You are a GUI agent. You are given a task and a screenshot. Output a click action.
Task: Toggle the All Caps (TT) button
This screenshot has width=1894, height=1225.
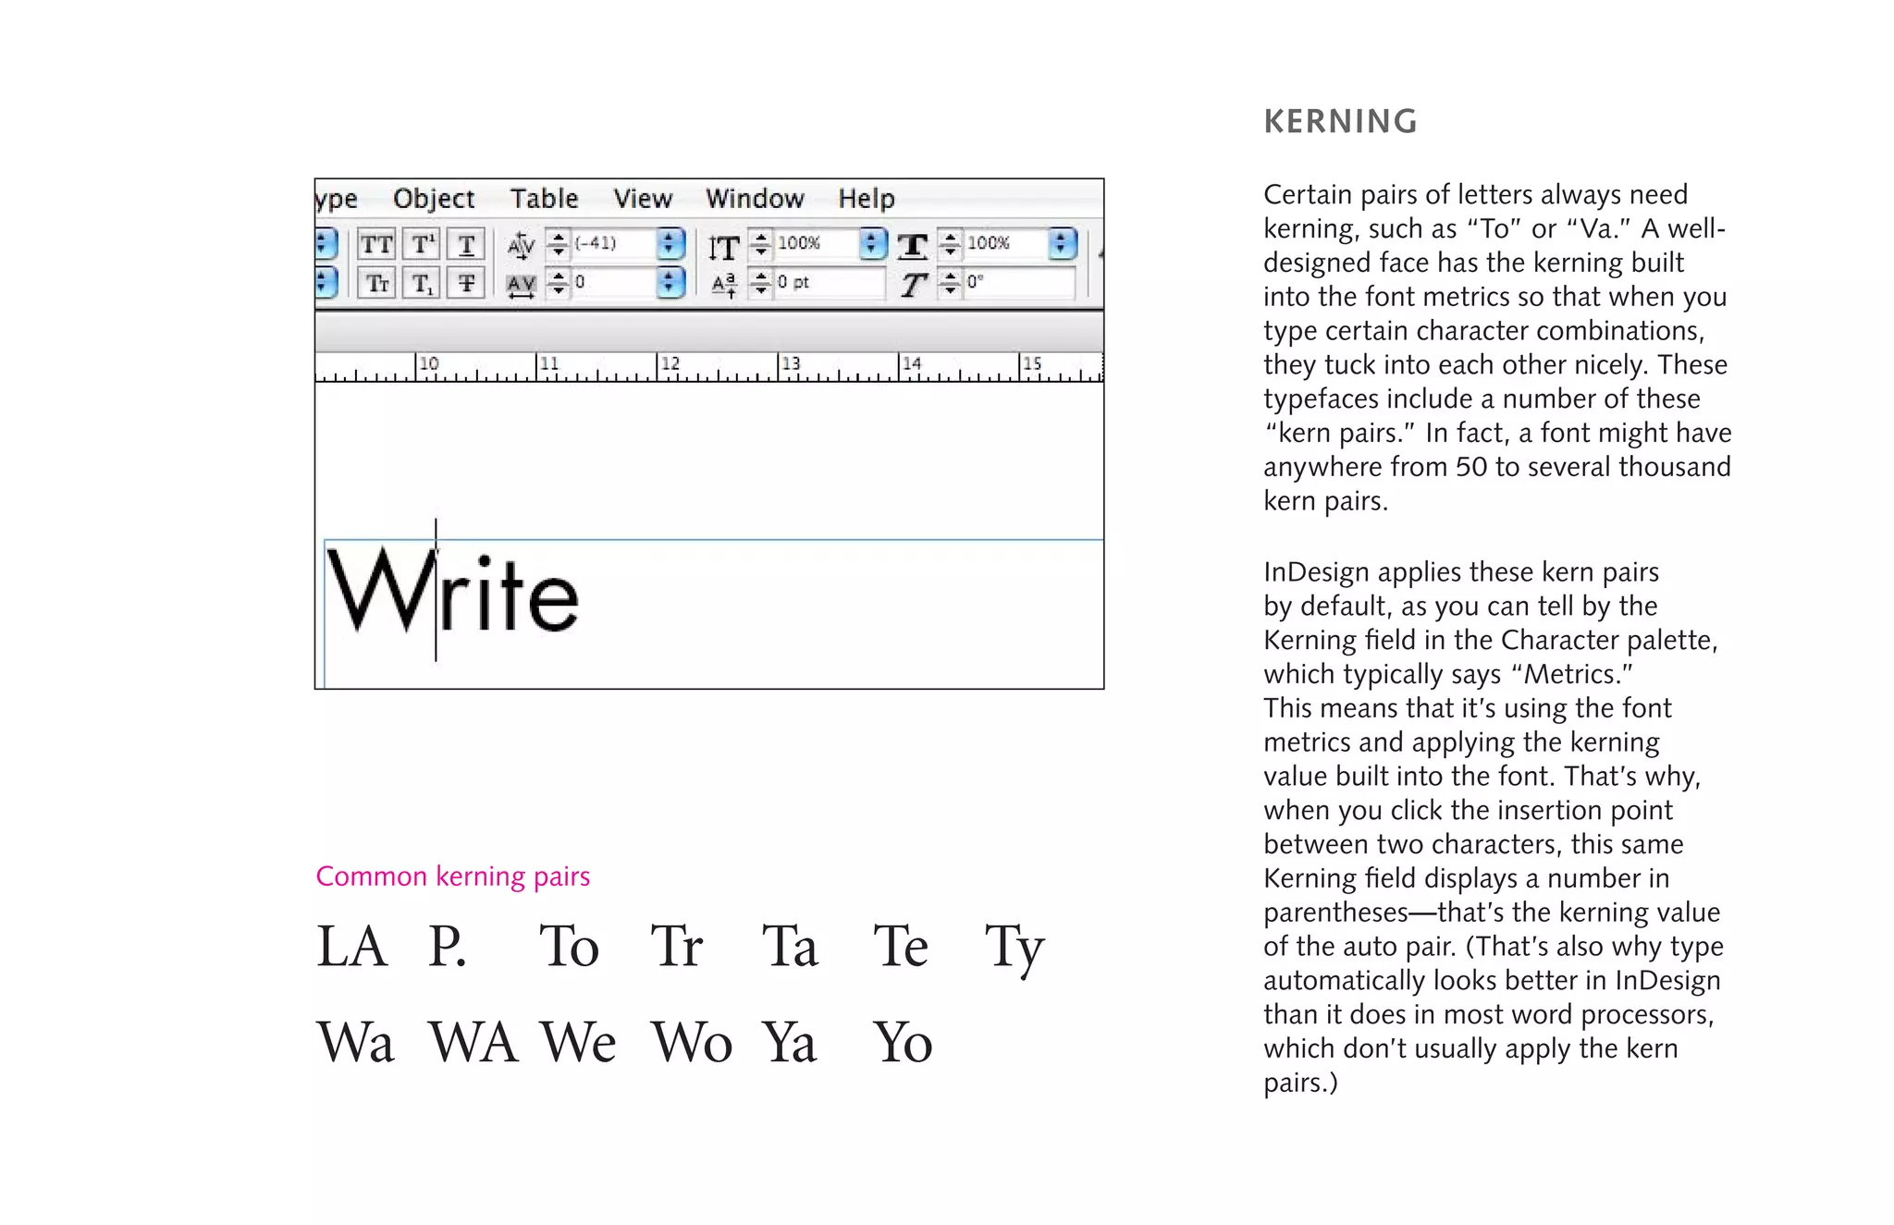tap(376, 245)
